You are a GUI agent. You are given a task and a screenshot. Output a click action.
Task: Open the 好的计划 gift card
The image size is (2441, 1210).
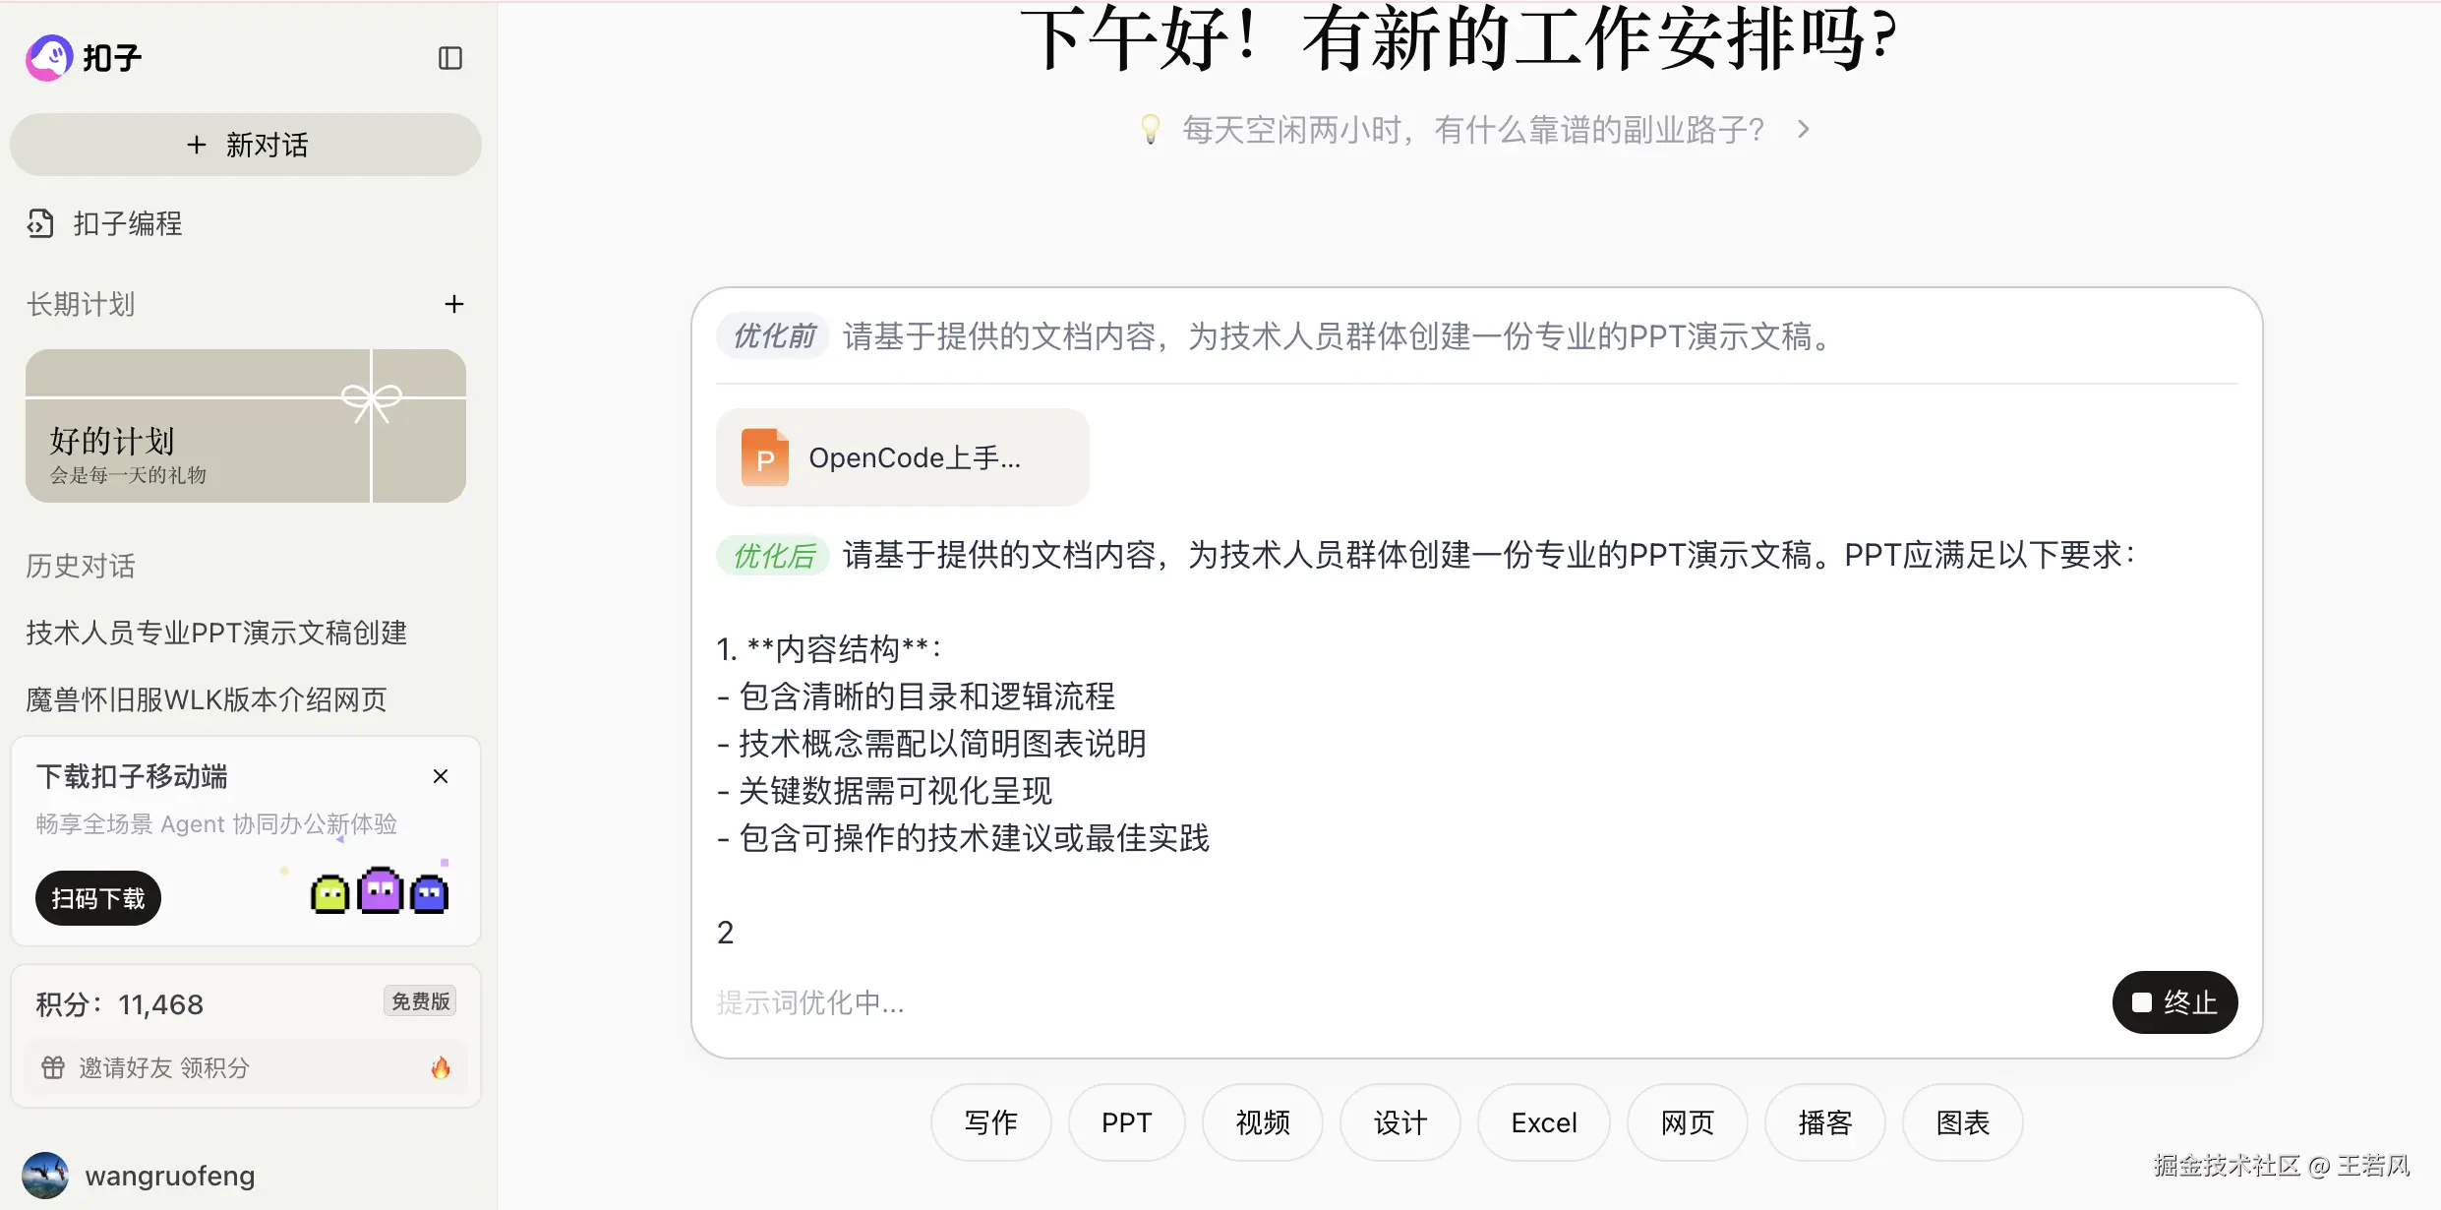pos(246,426)
